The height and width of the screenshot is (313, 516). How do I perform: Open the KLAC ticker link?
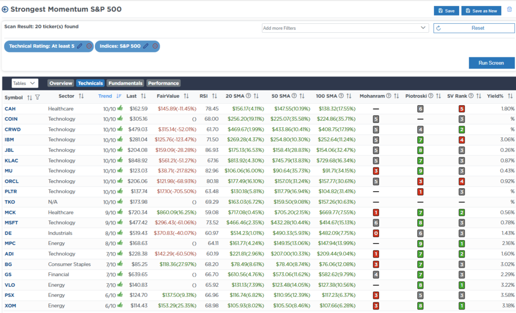(x=11, y=161)
